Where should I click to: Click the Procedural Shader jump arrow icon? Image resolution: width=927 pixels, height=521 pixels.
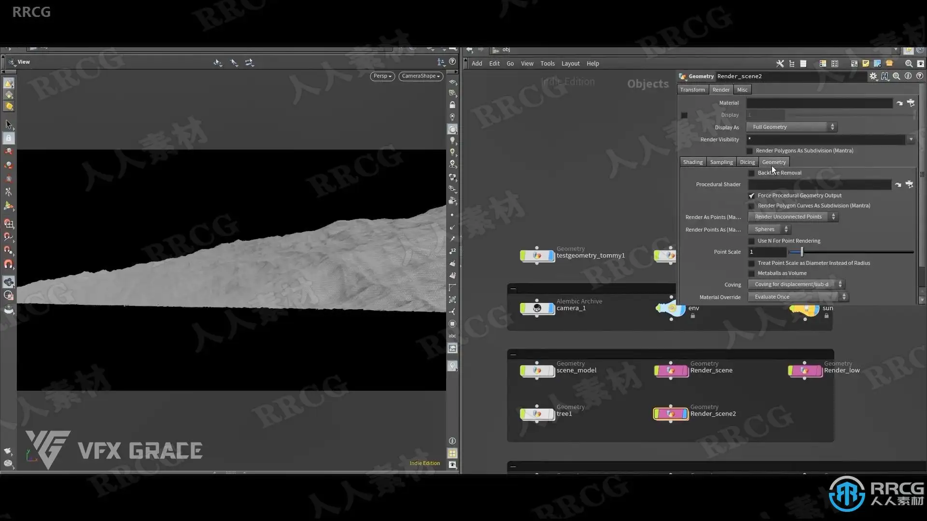point(898,185)
